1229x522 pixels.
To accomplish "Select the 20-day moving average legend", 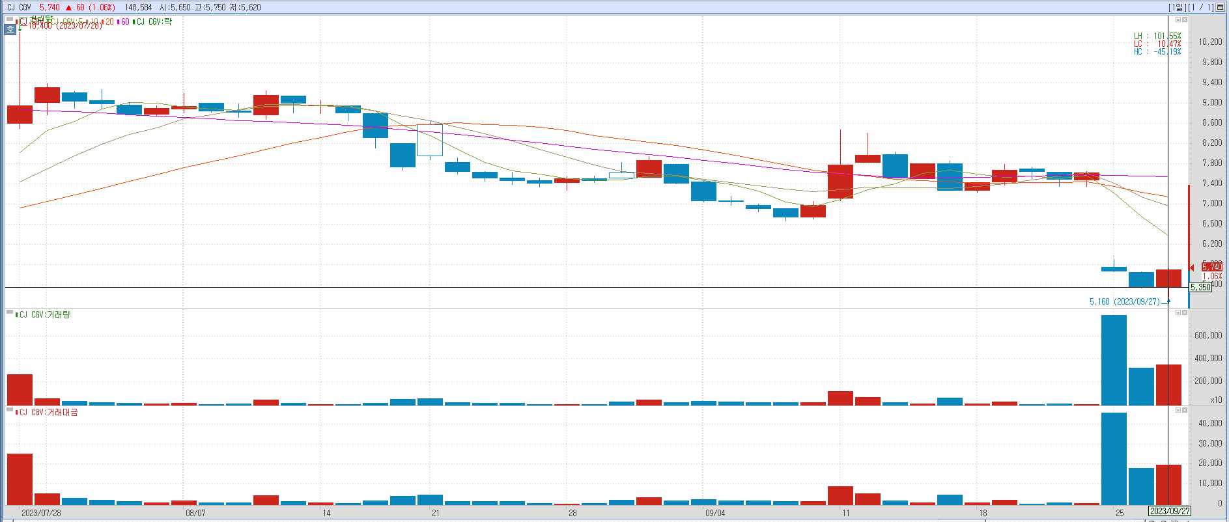I will click(x=108, y=21).
